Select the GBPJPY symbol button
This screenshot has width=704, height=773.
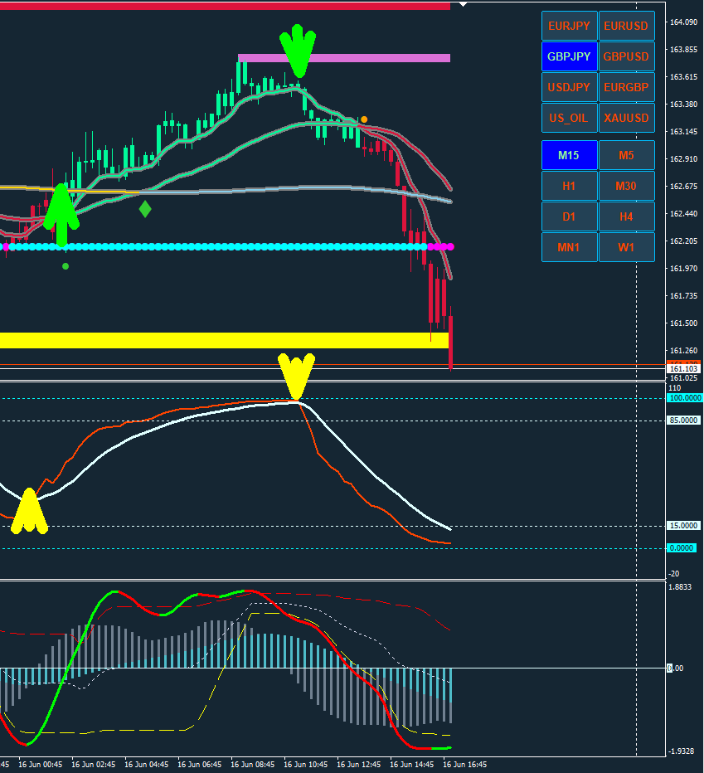coord(570,56)
